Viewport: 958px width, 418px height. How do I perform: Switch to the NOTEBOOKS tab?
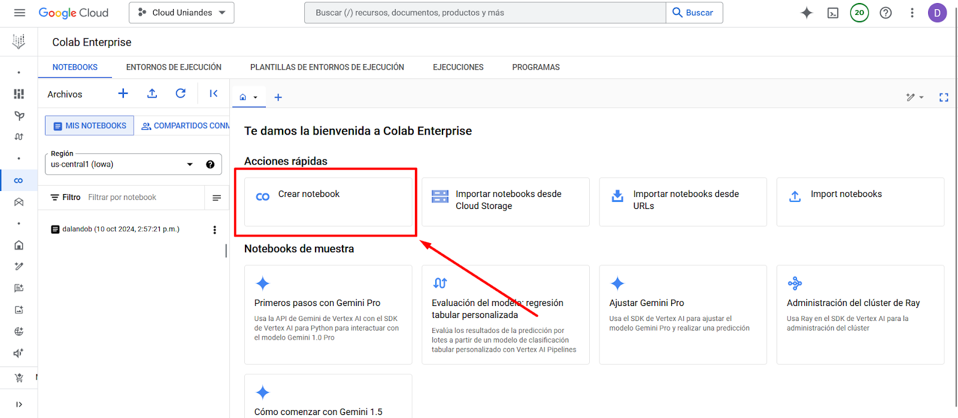75,67
